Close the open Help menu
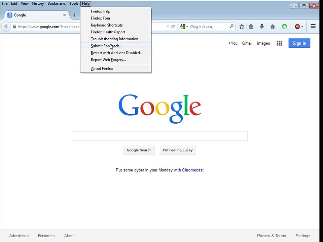 (x=86, y=3)
